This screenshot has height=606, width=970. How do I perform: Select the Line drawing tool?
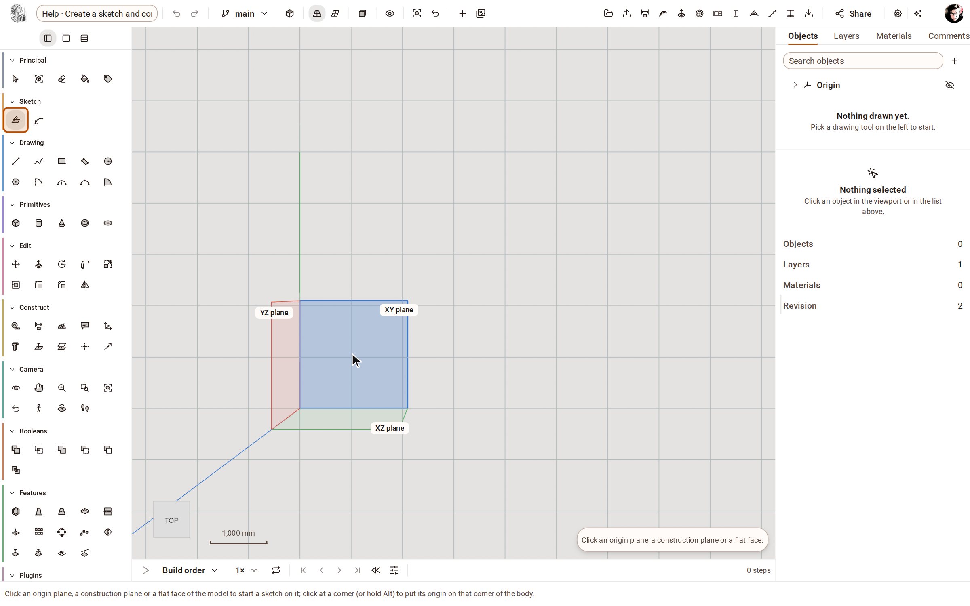click(15, 161)
